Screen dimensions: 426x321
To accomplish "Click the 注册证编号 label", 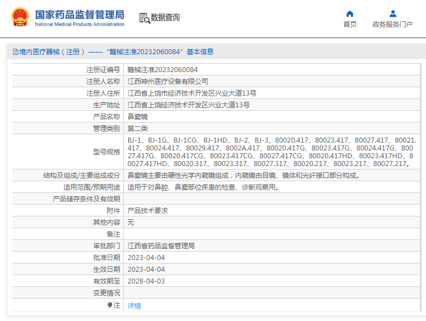I will click(x=103, y=70).
